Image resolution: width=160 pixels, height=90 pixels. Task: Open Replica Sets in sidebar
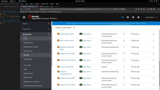pyautogui.click(x=28, y=77)
